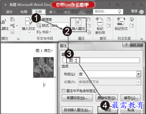Click the caption dialog help button
Image resolution: width=146 pixels, height=114 pixels.
(126, 44)
